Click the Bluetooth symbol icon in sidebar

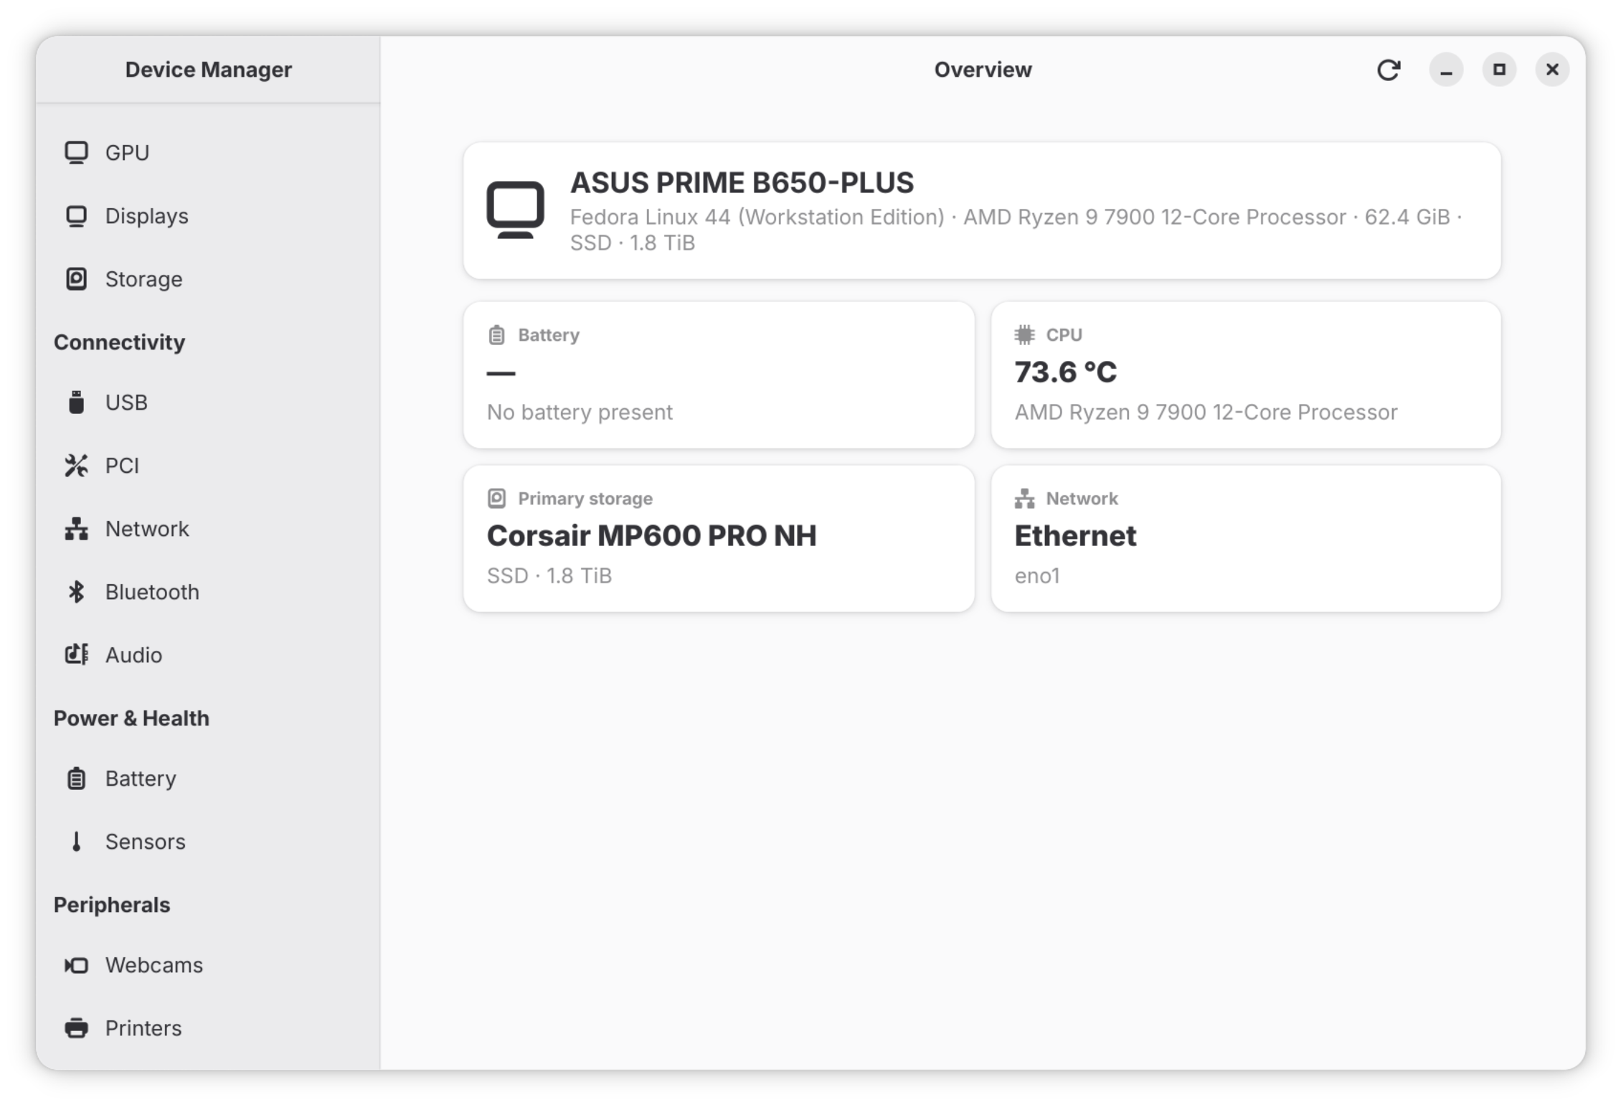[76, 592]
